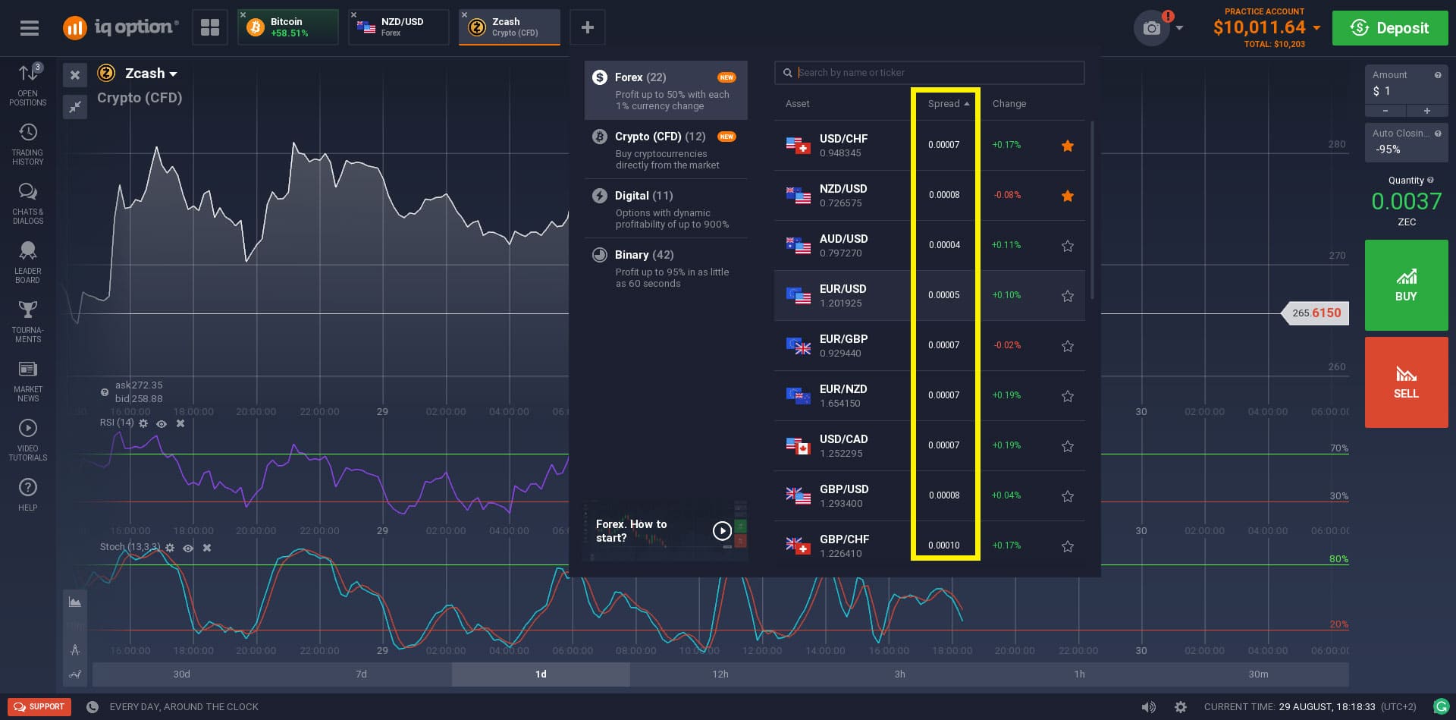The height and width of the screenshot is (720, 1456).
Task: Open Trading History in the sidebar
Action: (x=28, y=144)
